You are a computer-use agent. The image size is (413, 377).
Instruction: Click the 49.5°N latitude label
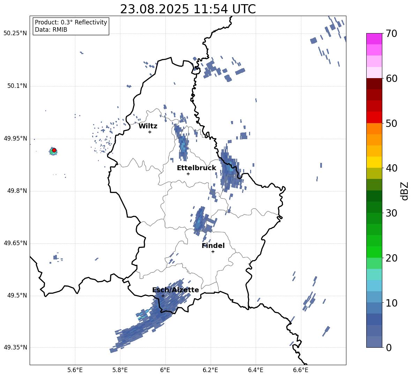pos(17,295)
